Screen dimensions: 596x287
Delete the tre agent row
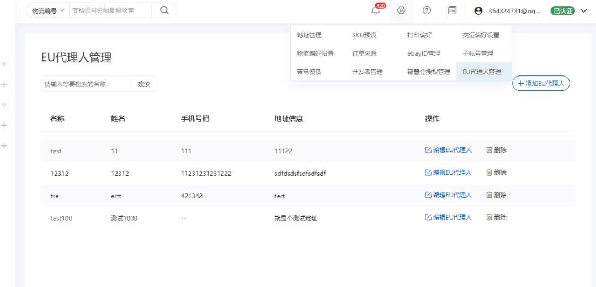[x=496, y=195]
